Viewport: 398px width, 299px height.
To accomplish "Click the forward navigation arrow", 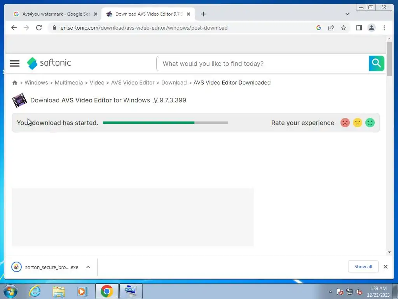I will tap(26, 28).
